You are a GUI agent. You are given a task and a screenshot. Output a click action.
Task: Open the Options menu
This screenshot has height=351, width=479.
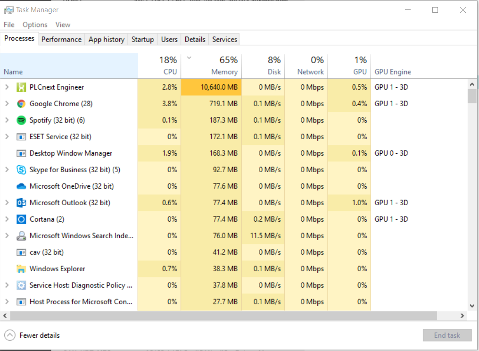point(35,25)
